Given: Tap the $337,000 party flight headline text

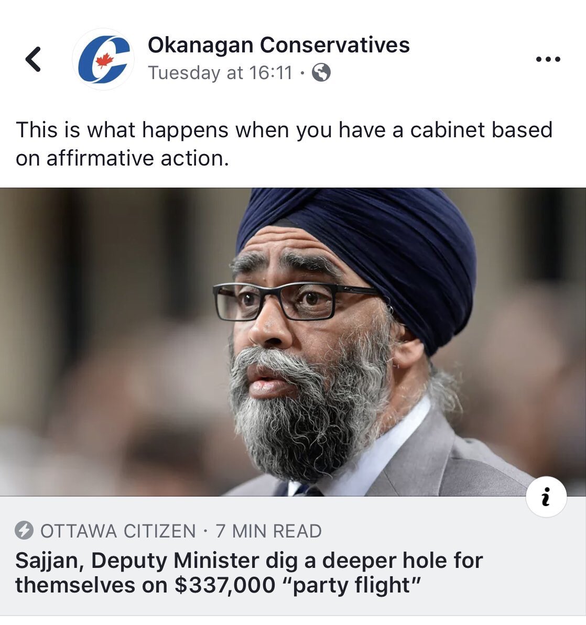Looking at the screenshot, I should click(x=298, y=585).
